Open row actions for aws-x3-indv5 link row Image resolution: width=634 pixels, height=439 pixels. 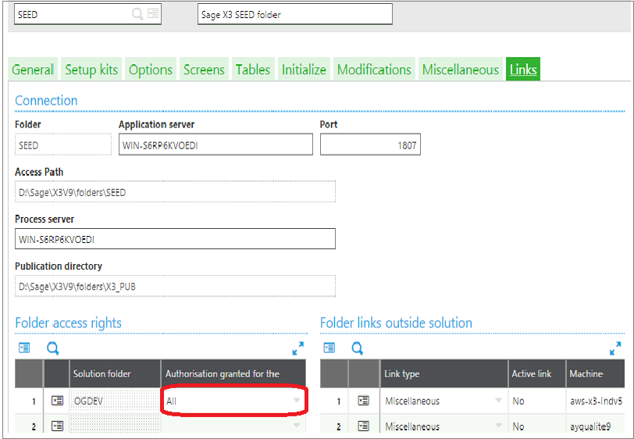[x=364, y=401]
